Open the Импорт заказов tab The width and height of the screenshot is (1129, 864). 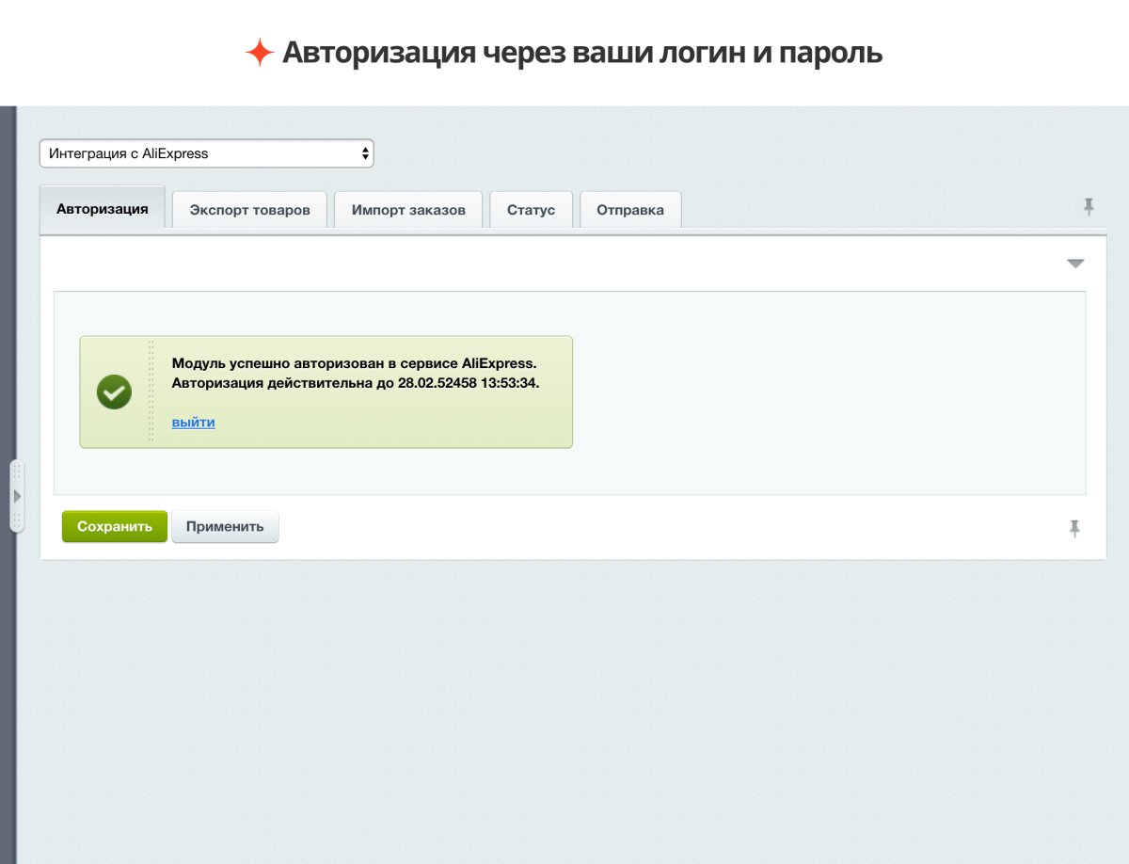tap(408, 209)
